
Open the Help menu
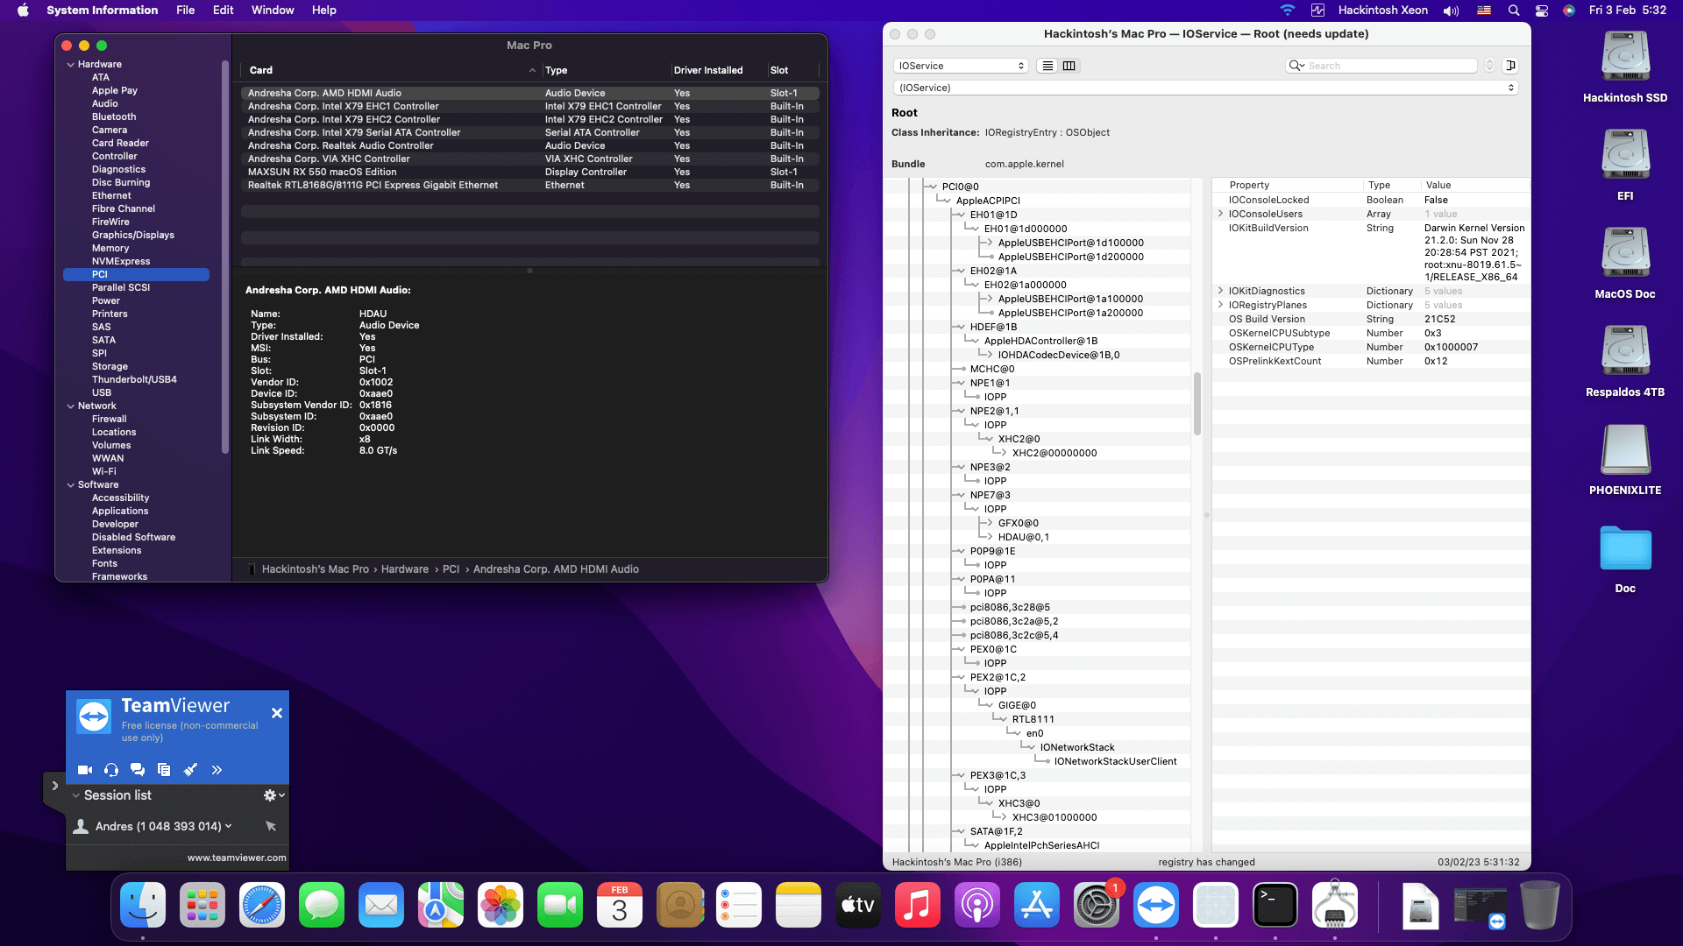tap(324, 11)
